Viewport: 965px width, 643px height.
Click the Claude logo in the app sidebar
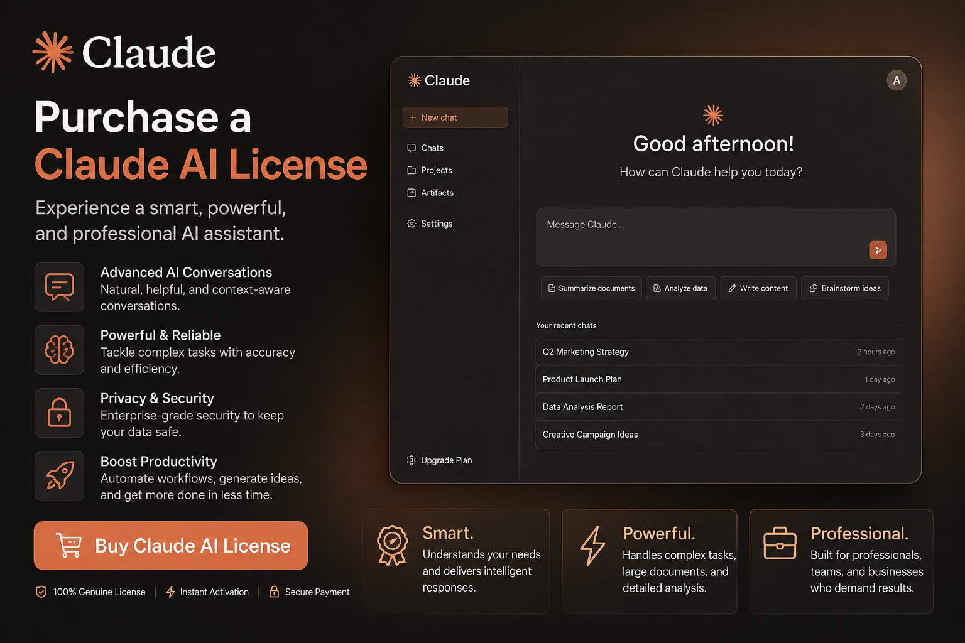tap(439, 80)
